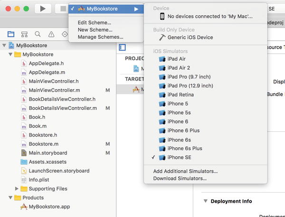This screenshot has width=285, height=217.
Task: Select the iPhone 6 Plus simulator
Action: click(206, 130)
